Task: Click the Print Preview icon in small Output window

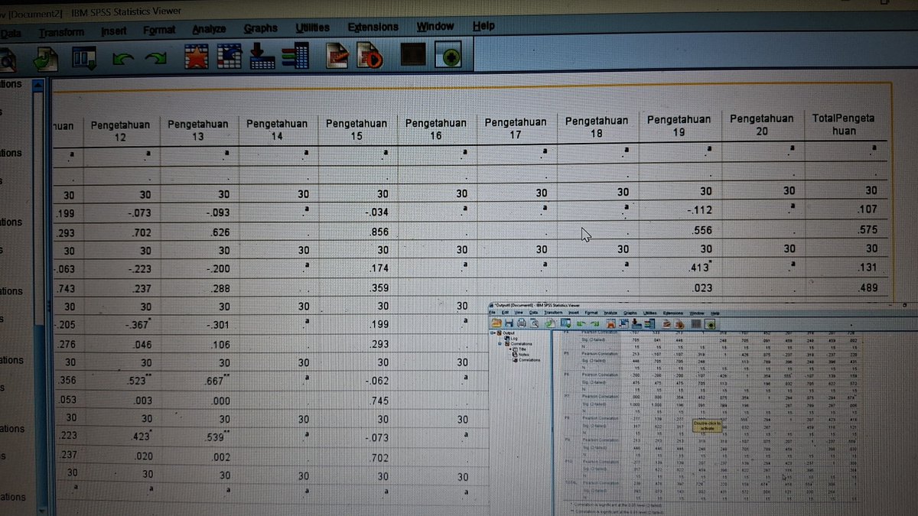Action: click(534, 323)
